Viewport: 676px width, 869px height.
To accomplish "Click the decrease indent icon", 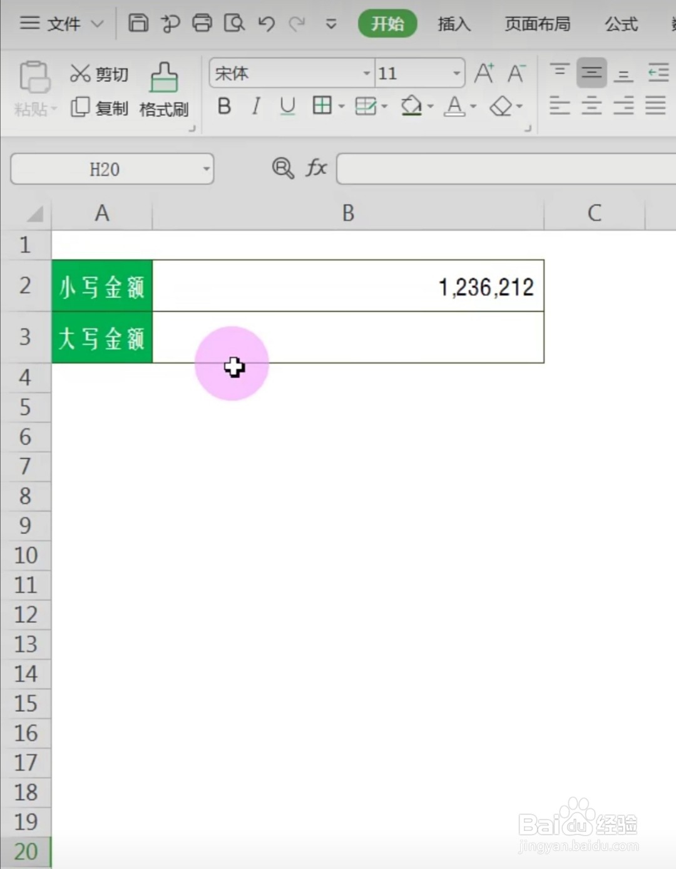I will [657, 73].
